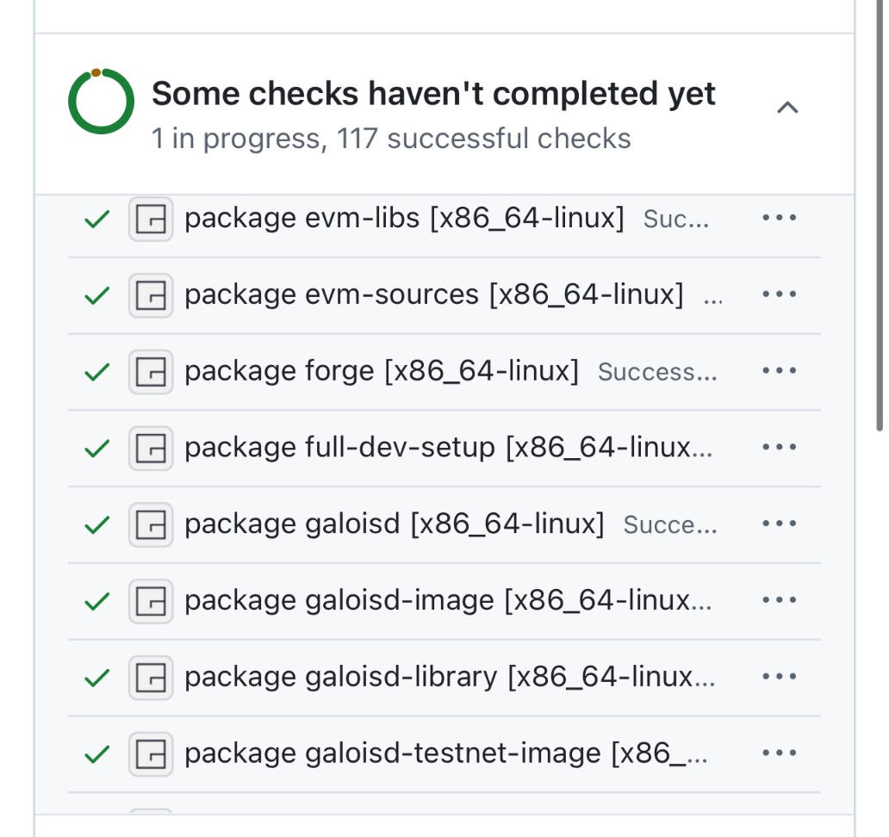Viewport: 889px width, 837px height.
Task: Open the three-dot menu for package evm-libs
Action: [779, 218]
